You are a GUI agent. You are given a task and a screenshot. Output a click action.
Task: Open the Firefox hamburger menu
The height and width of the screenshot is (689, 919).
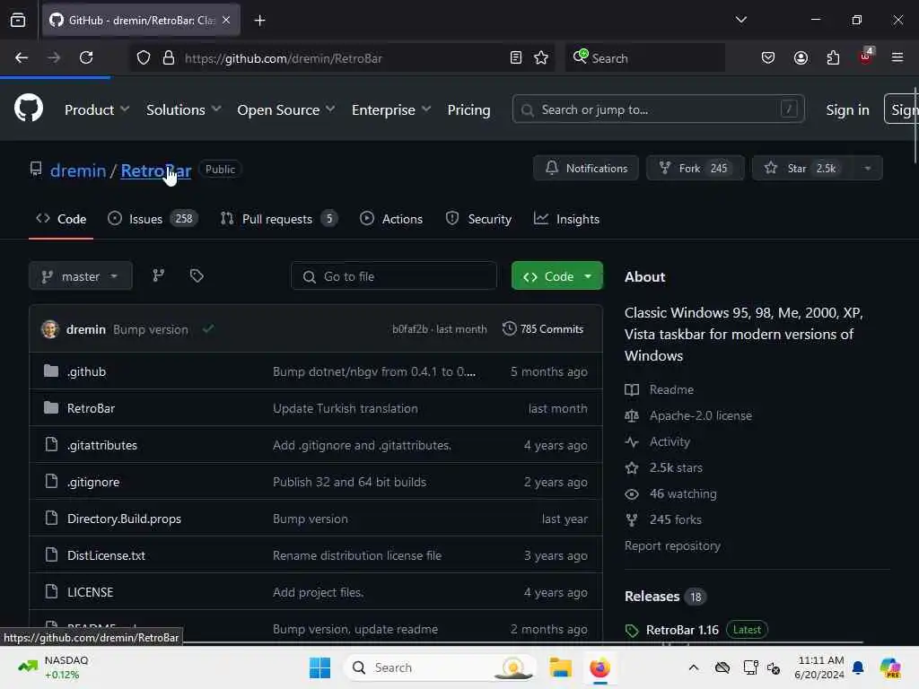pyautogui.click(x=897, y=57)
